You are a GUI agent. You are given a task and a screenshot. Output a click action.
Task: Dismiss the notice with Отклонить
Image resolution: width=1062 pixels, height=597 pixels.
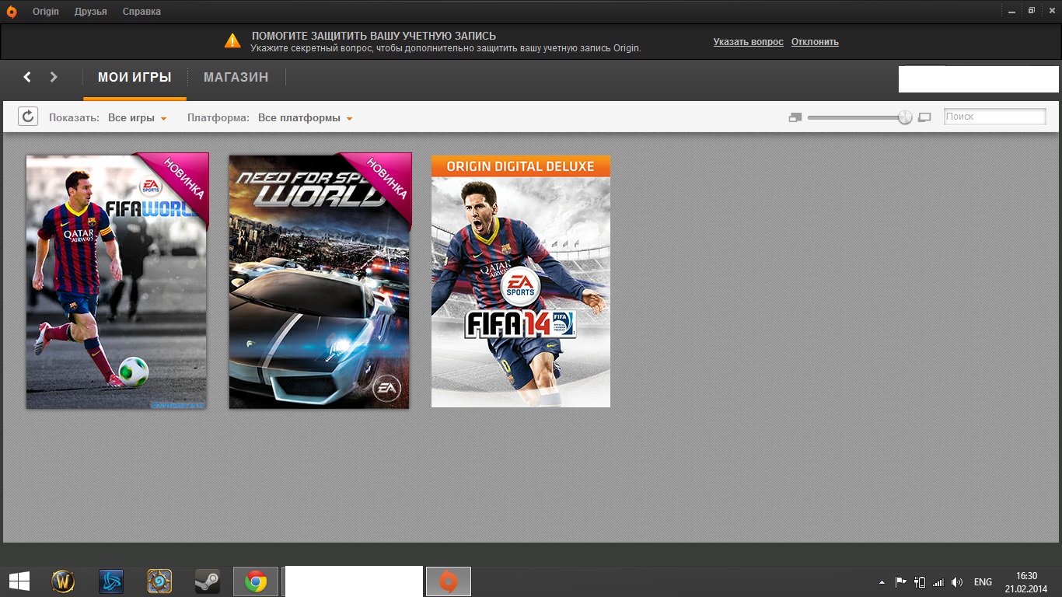[x=815, y=42]
